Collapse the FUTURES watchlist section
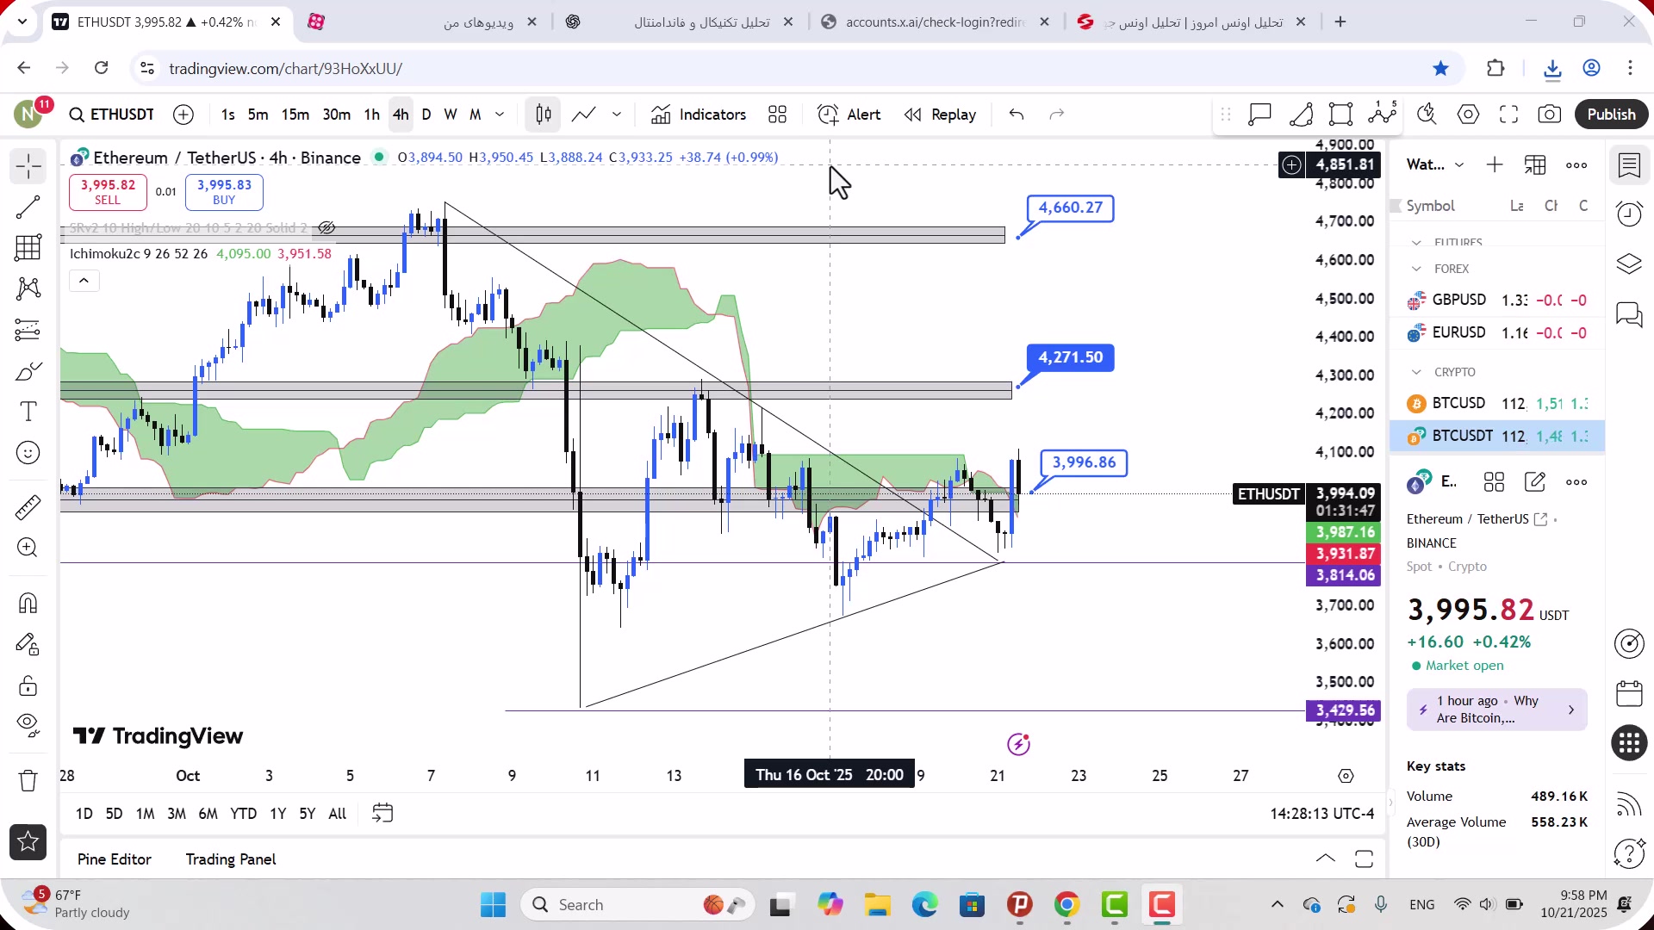1654x930 pixels. click(1417, 243)
